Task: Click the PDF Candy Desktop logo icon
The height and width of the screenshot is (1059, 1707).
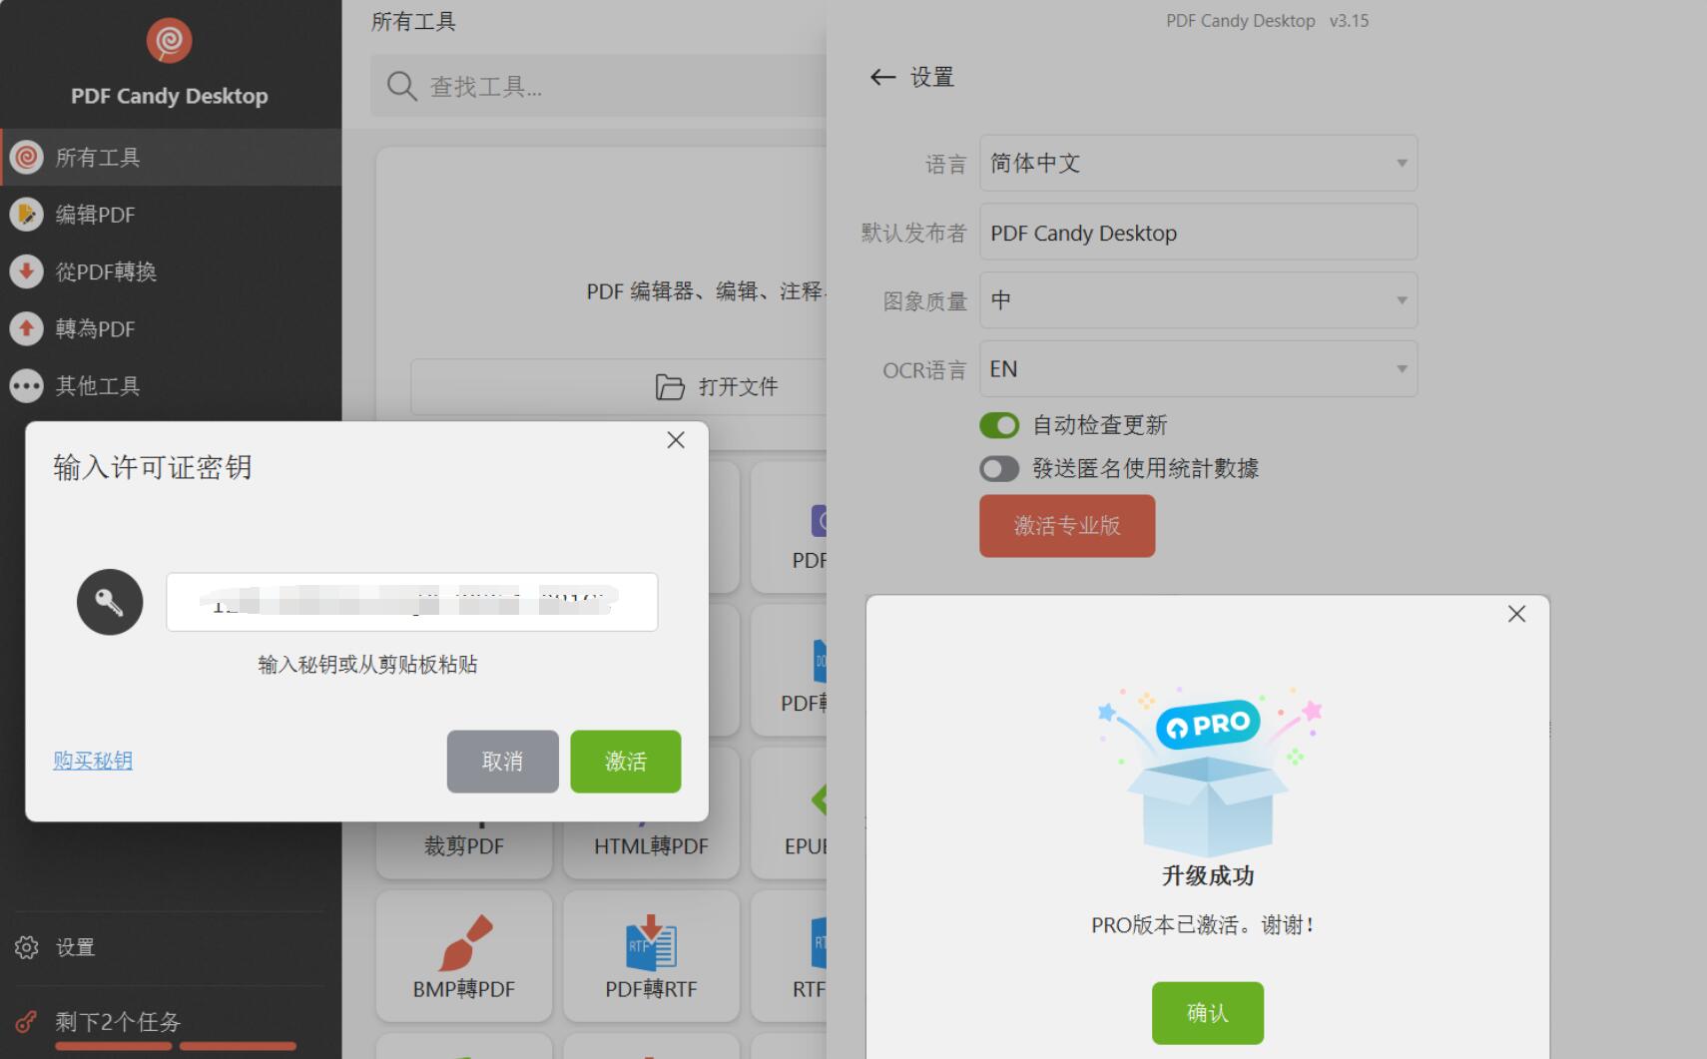Action: 169,41
